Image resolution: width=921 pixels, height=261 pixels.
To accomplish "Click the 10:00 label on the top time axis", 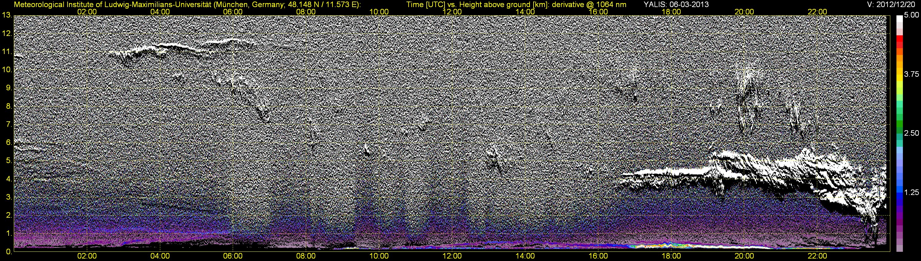I will (379, 12).
